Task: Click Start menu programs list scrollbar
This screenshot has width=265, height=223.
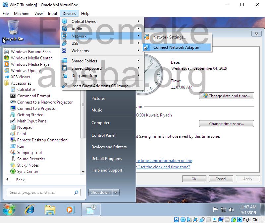Action: (83, 114)
